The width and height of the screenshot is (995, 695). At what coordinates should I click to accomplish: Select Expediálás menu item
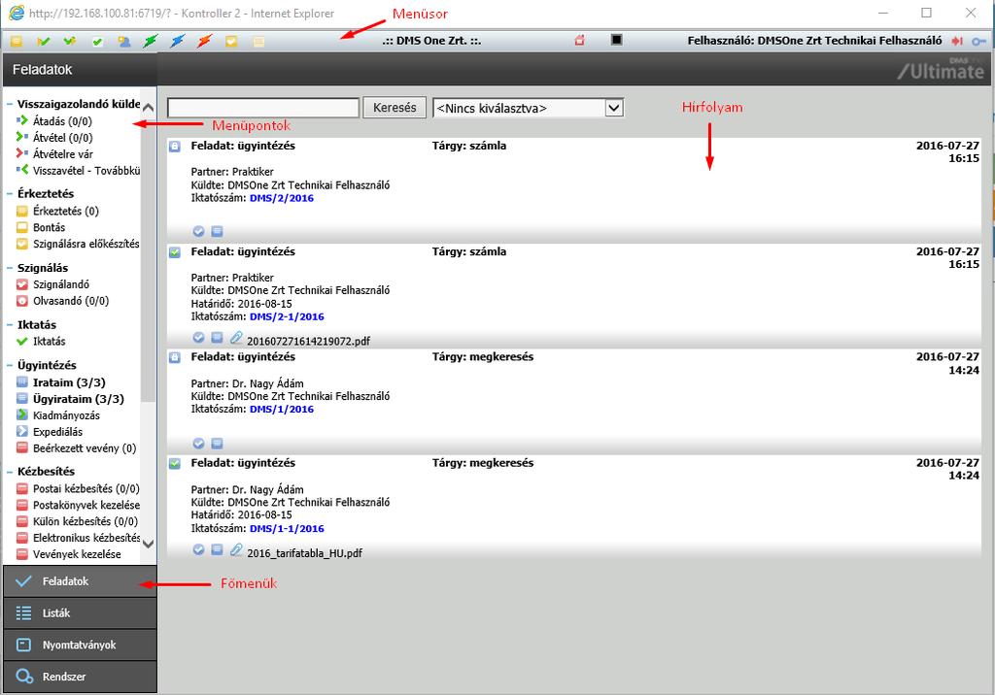57,432
